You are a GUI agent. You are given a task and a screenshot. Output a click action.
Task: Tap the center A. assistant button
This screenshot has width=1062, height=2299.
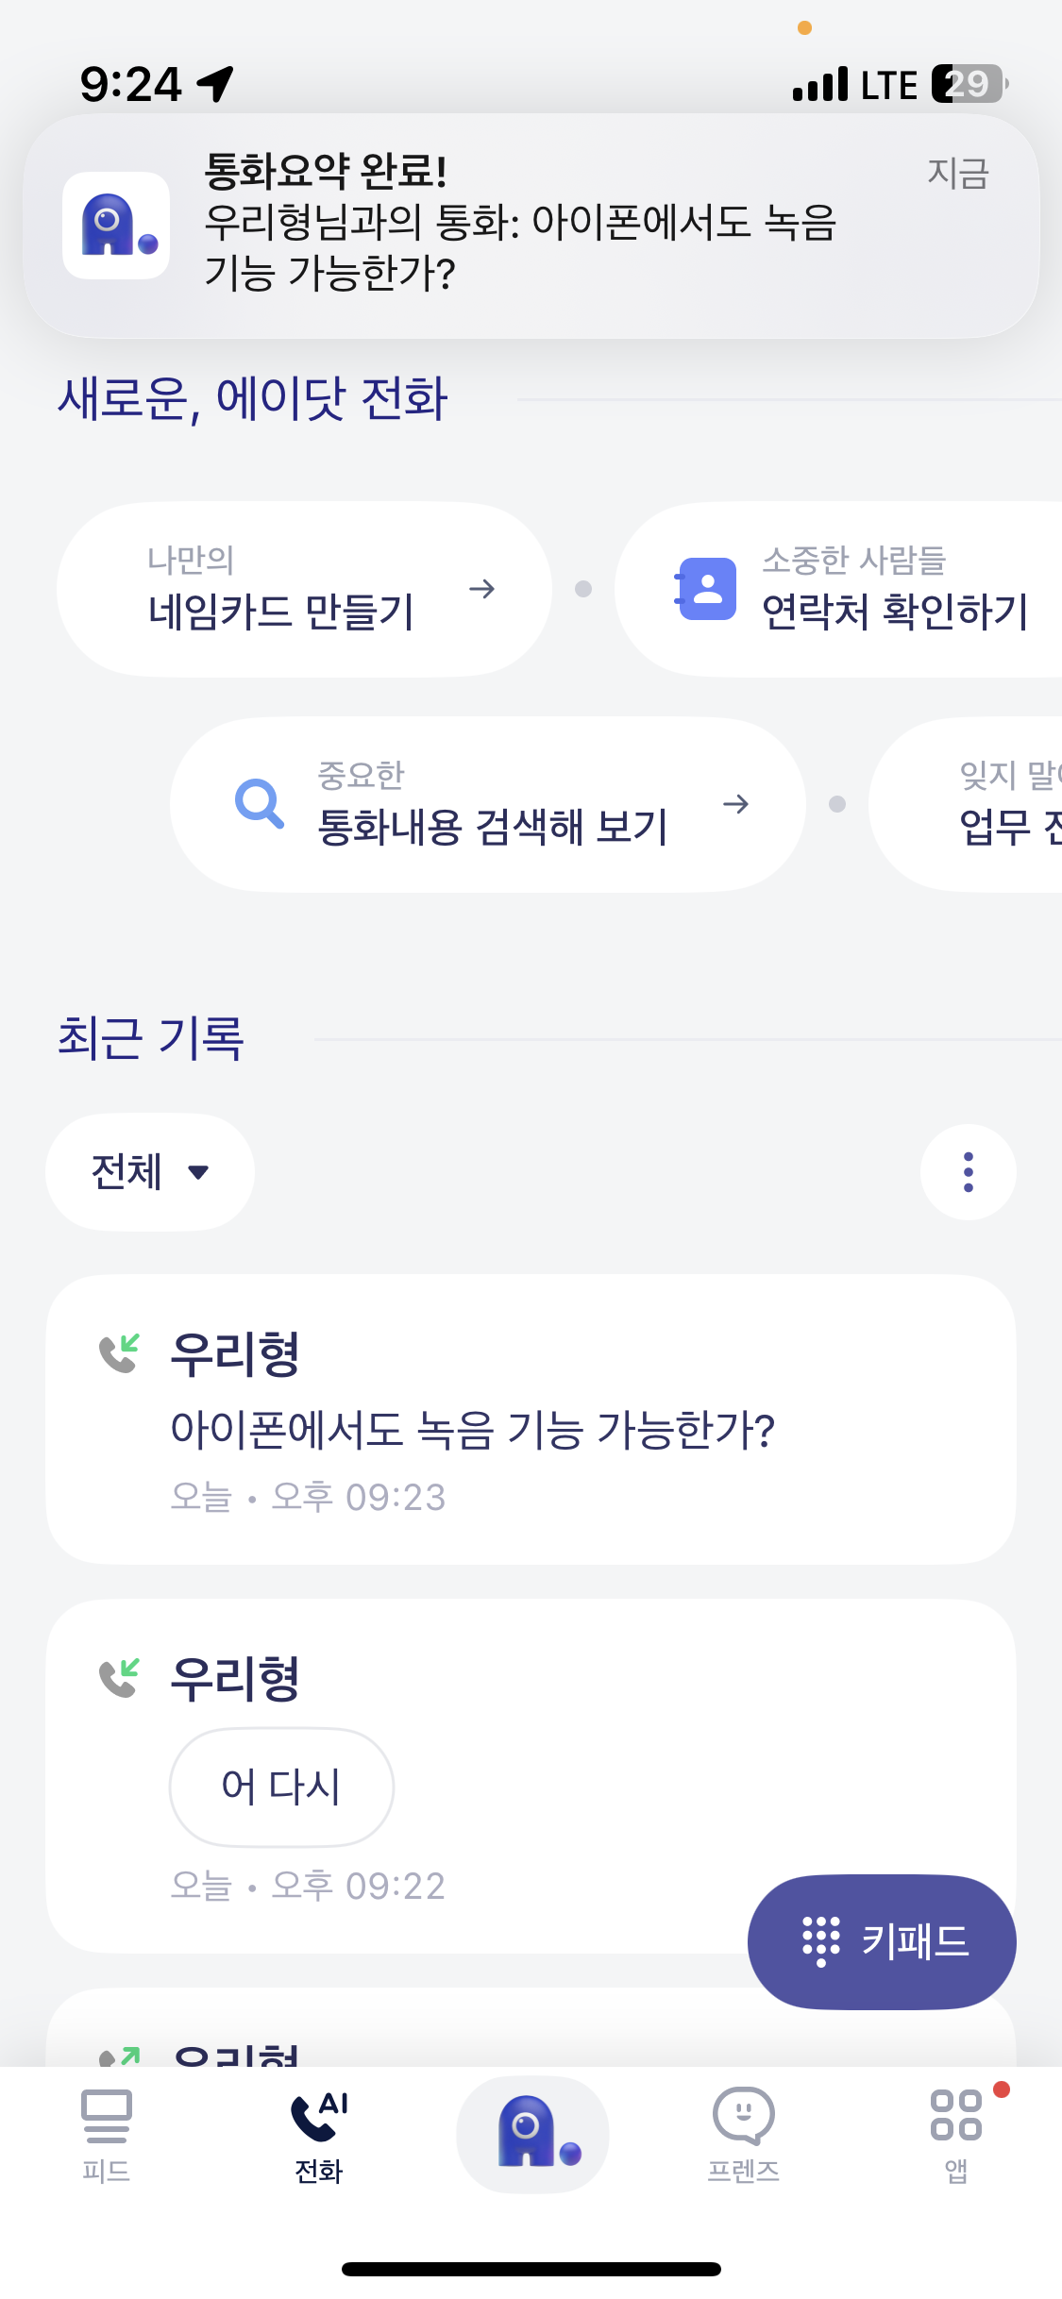point(532,2135)
